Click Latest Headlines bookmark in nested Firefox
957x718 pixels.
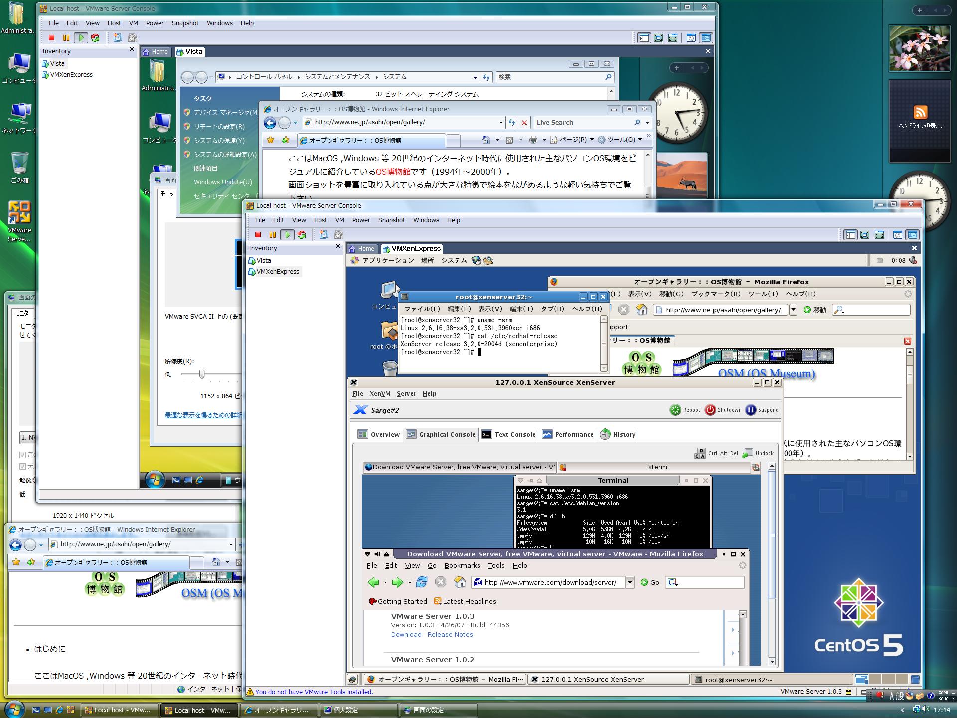(465, 602)
